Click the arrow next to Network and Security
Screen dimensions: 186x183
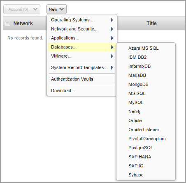(112, 29)
